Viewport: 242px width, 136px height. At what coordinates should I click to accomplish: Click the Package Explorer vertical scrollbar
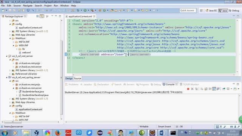[61, 77]
